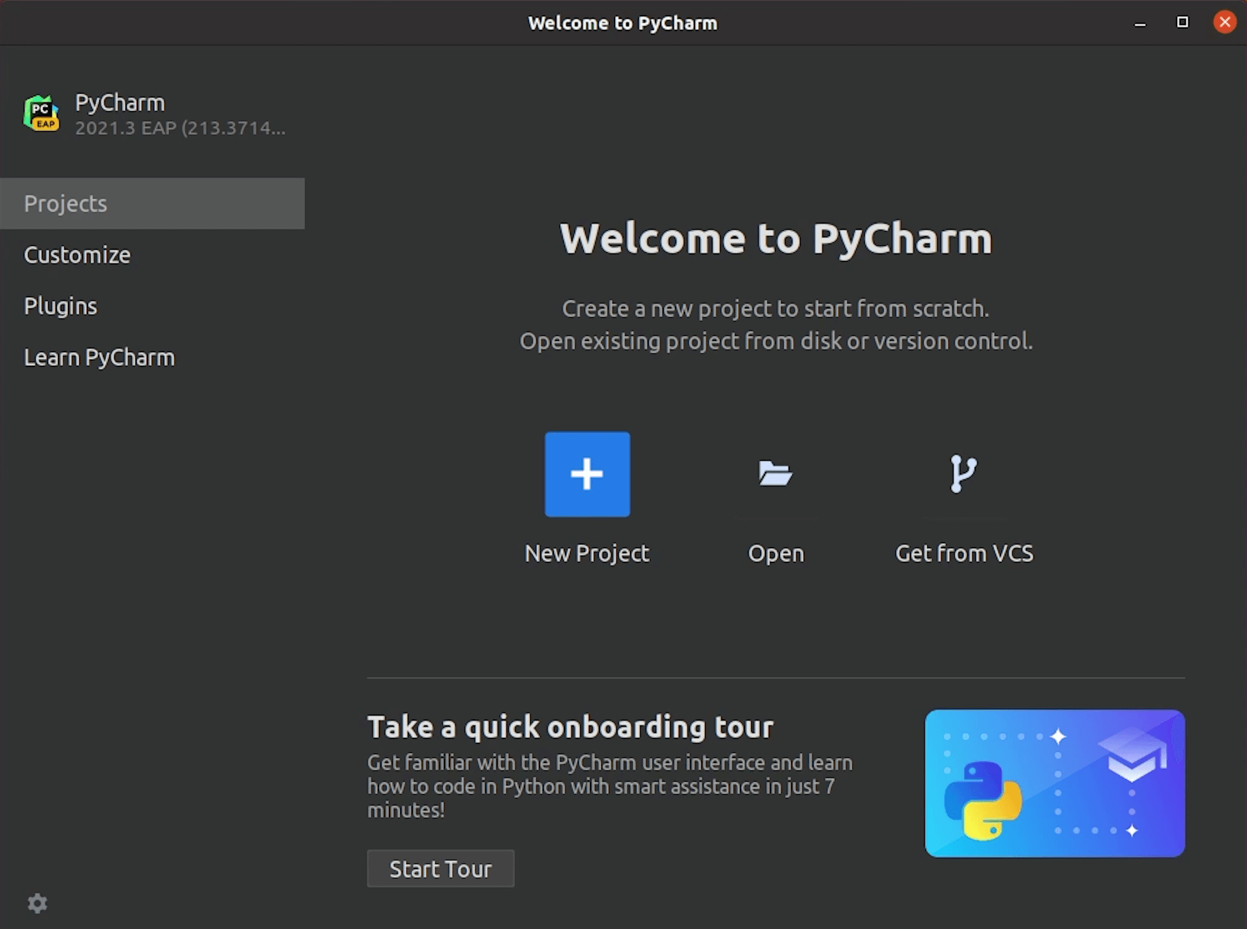Viewport: 1247px width, 929px height.
Task: Go to Learn PyCharm section
Action: click(x=99, y=358)
